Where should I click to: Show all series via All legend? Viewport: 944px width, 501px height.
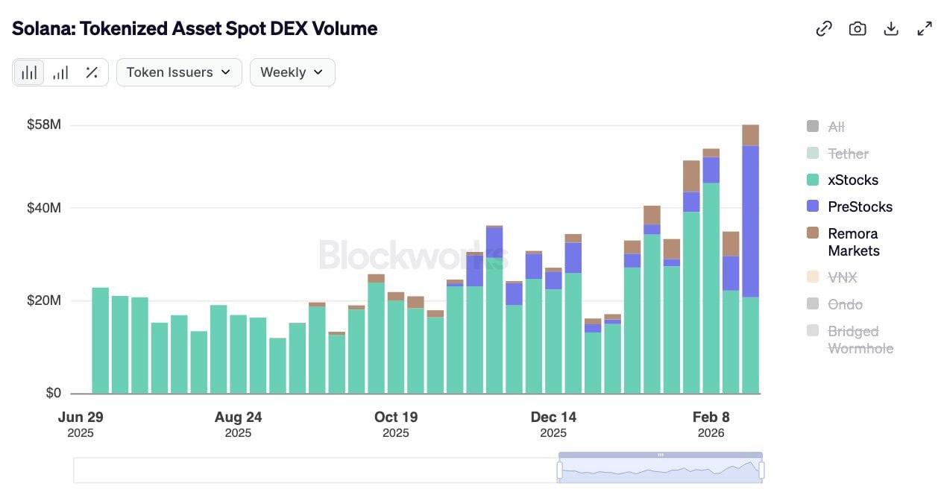coord(836,127)
